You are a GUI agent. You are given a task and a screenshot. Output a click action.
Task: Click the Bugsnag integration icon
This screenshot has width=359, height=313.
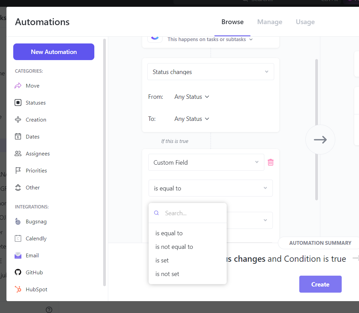click(x=18, y=222)
